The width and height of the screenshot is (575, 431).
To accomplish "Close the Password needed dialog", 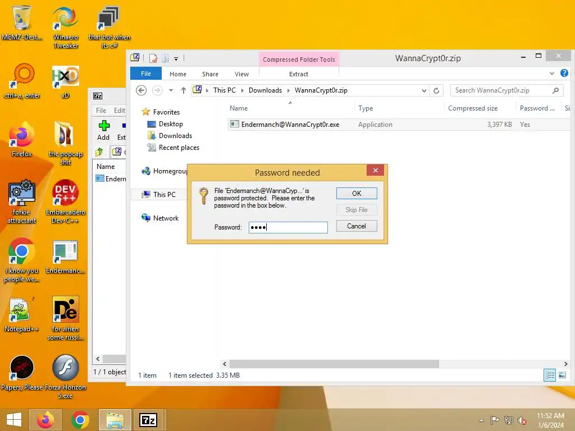I will tap(376, 170).
